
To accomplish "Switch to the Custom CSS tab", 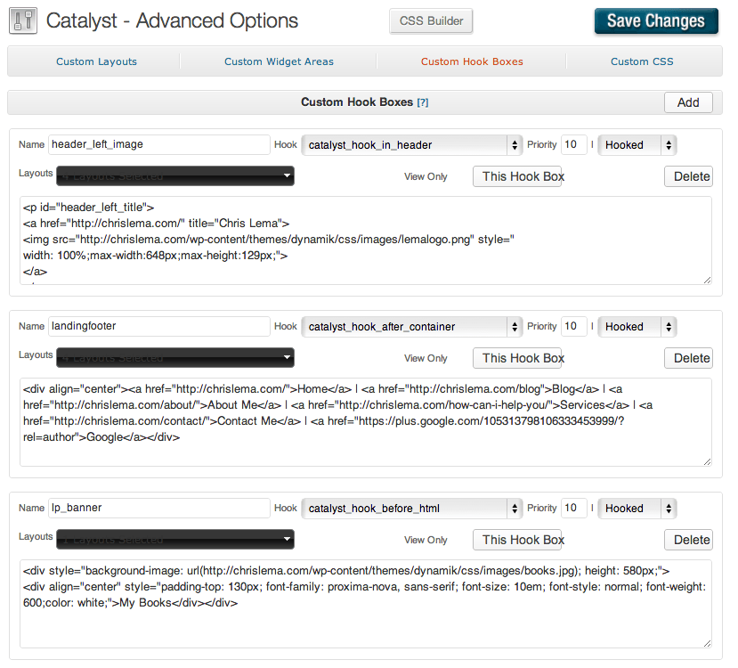I will click(642, 62).
